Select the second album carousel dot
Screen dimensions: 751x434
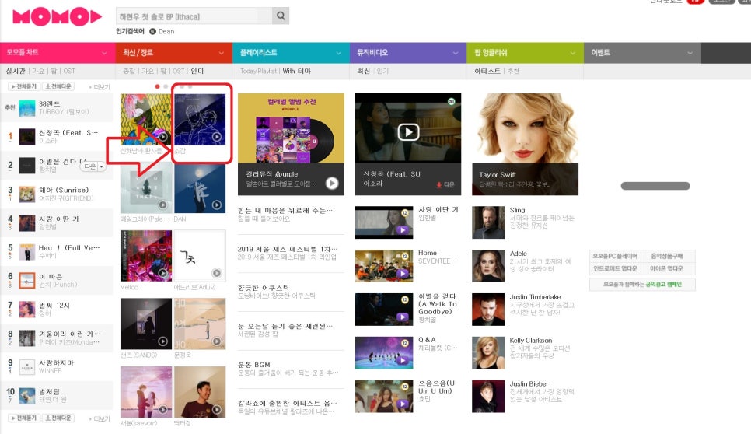(166, 86)
